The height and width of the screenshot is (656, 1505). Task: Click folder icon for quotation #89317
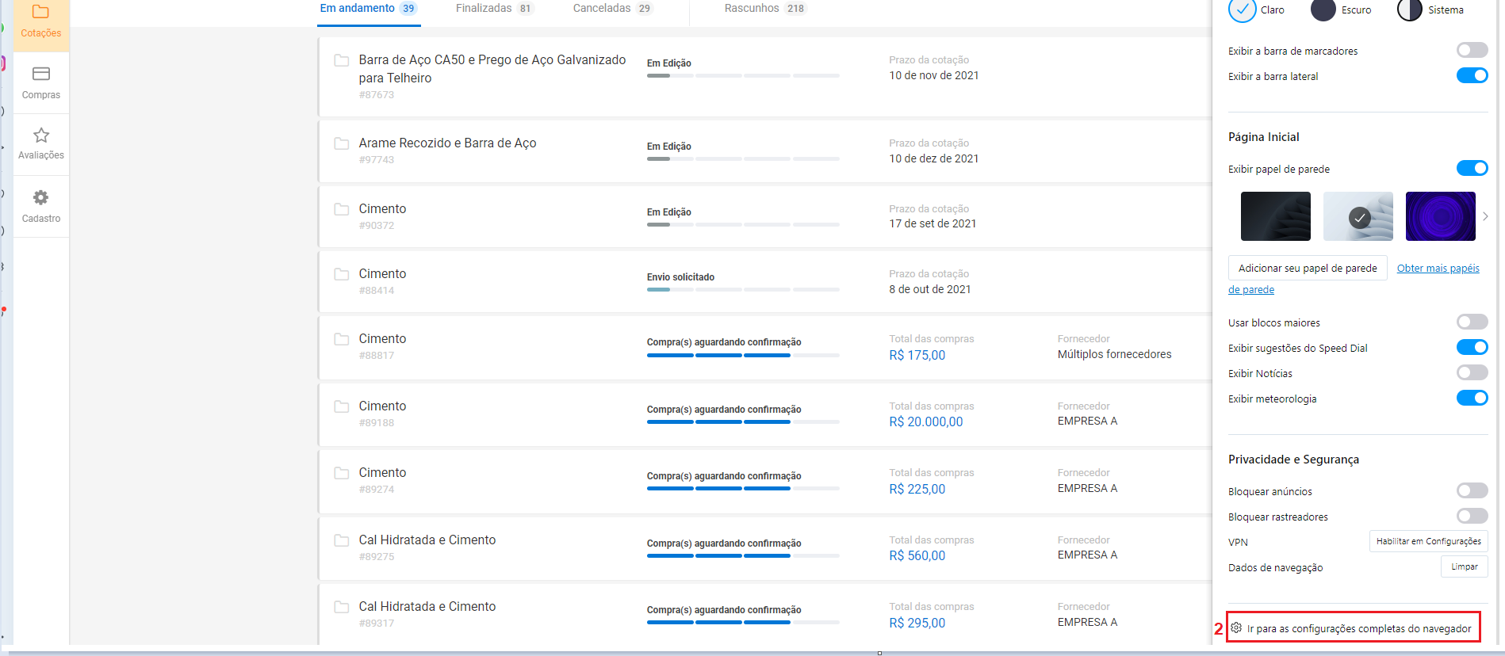tap(342, 607)
